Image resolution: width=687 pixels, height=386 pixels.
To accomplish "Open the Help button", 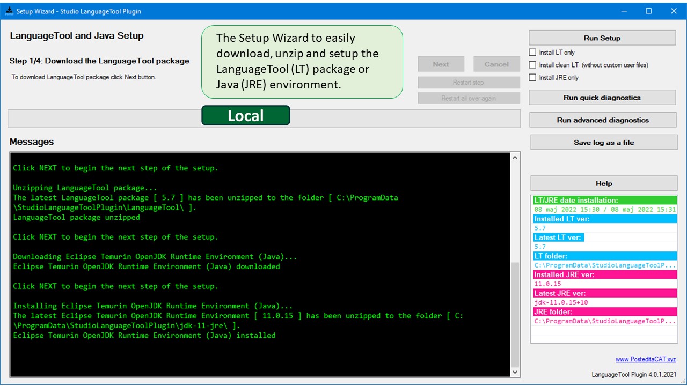I will coord(603,183).
